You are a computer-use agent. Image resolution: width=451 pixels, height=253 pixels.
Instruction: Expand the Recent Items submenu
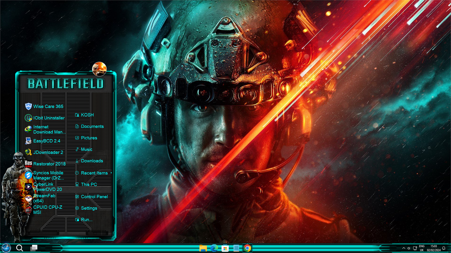(93, 173)
